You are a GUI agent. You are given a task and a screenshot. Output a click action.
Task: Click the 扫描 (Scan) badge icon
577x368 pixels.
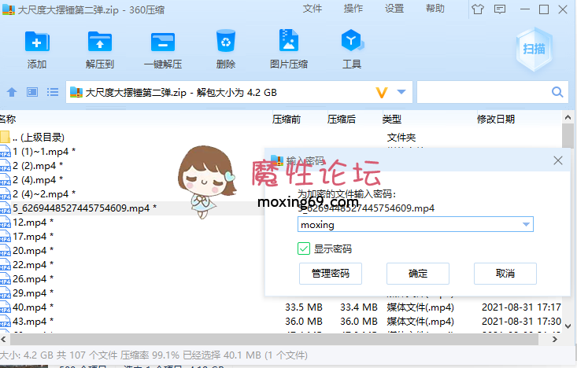[534, 49]
